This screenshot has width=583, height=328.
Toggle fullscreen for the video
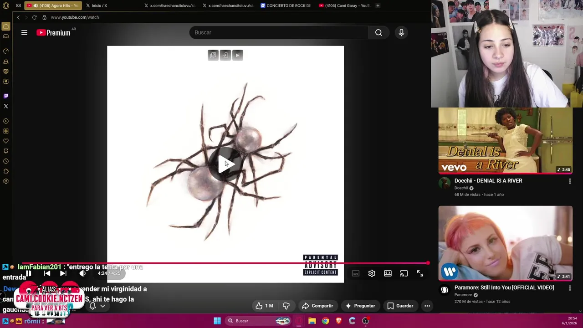click(420, 273)
